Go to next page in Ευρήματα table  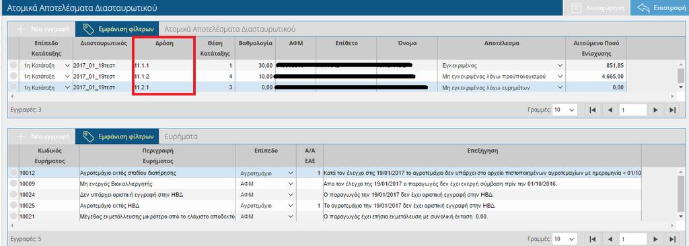(655, 239)
